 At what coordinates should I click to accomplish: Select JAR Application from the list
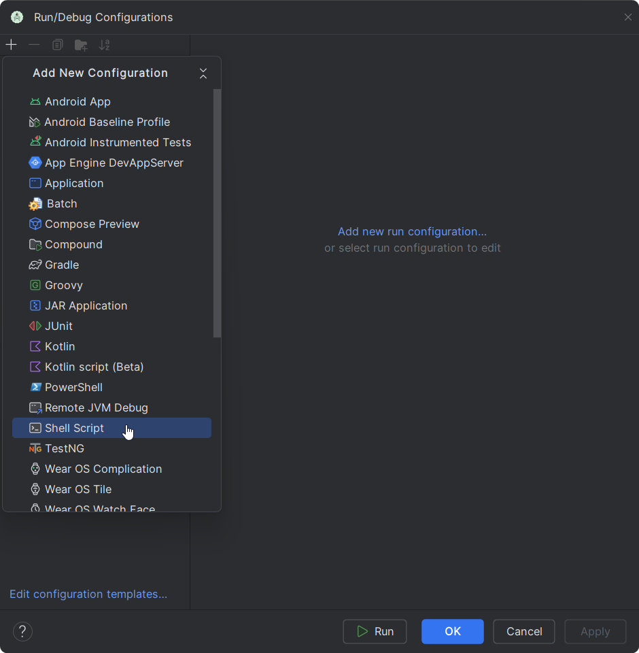coord(111,305)
